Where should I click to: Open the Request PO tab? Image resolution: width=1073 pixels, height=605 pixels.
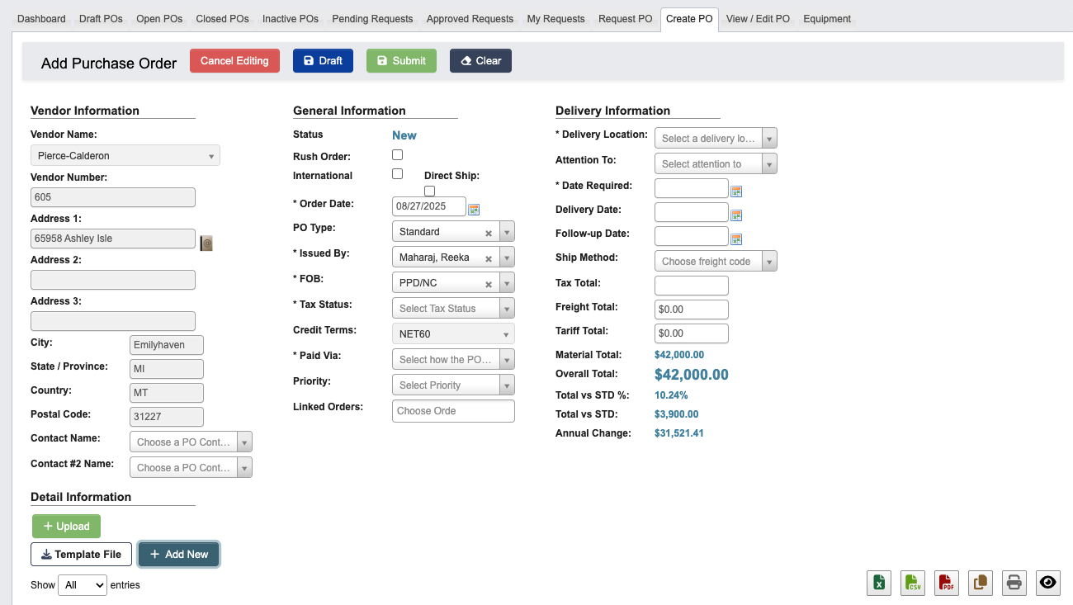(x=625, y=19)
